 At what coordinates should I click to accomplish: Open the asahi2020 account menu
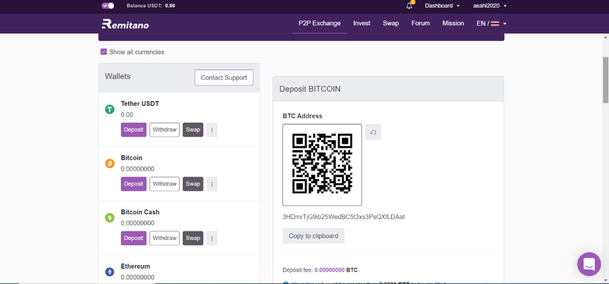point(489,6)
